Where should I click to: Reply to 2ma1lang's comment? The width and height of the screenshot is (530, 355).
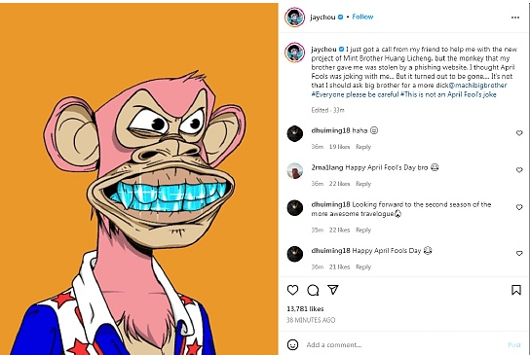363,184
